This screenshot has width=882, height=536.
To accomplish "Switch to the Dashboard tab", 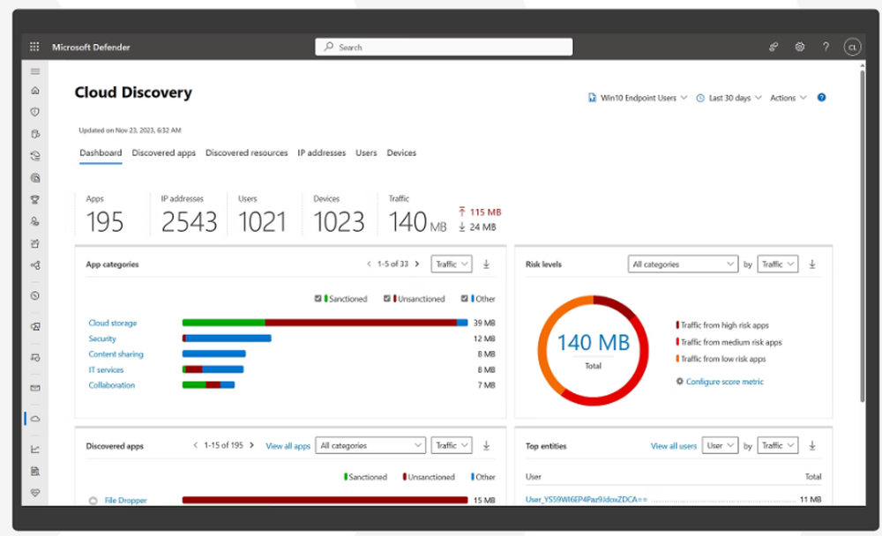I will pyautogui.click(x=101, y=153).
